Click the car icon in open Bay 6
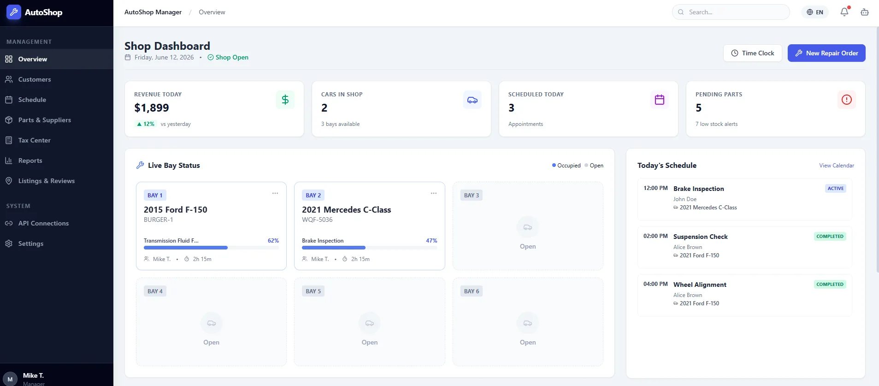879x386 pixels. [528, 323]
